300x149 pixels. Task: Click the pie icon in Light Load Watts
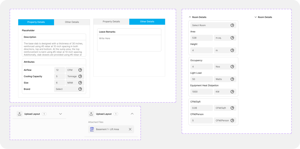232,79
